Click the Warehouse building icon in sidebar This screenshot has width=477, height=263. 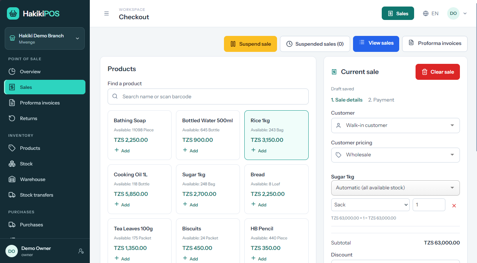coord(12,179)
